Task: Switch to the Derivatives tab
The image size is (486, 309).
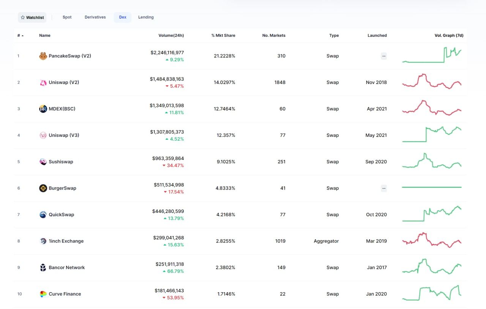Action: (95, 17)
